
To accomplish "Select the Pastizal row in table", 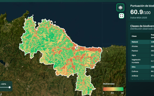I will pos(142,51).
